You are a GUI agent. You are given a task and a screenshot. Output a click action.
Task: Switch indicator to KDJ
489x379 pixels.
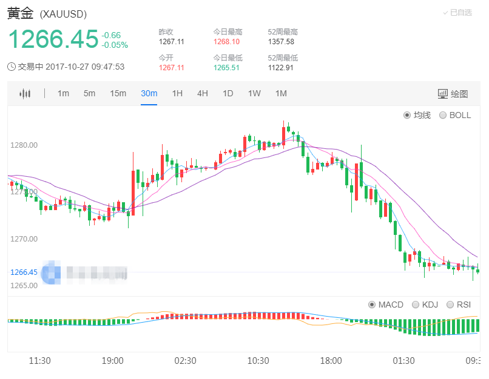(426, 305)
